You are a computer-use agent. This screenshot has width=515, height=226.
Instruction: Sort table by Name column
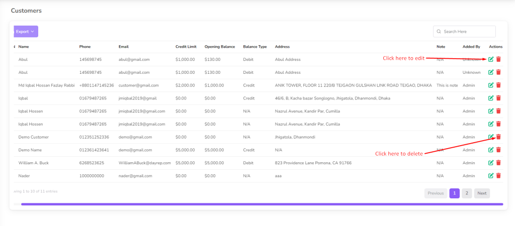point(24,47)
